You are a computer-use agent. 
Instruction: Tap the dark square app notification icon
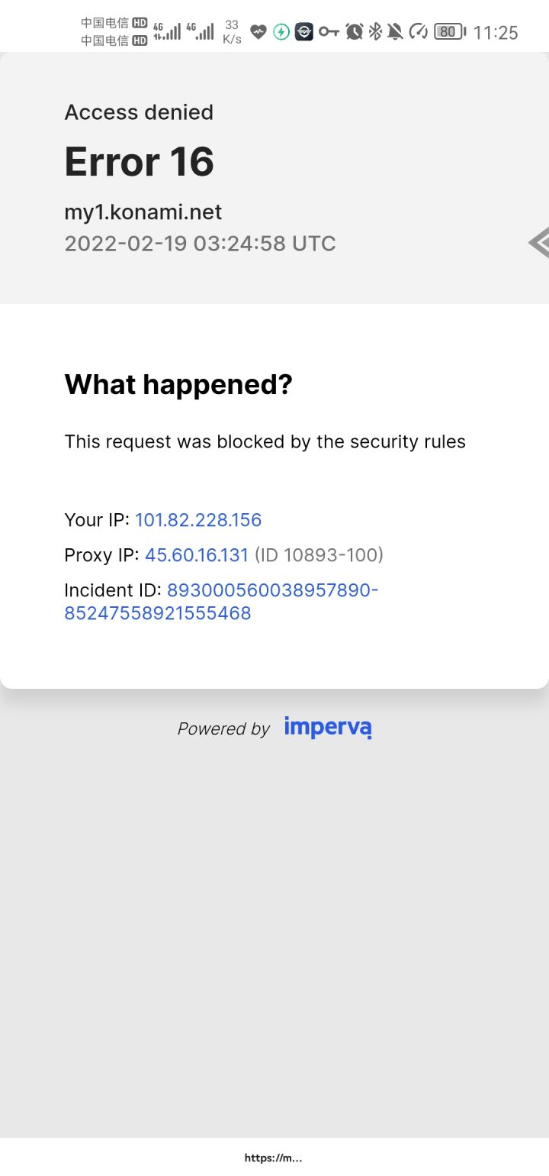304,31
